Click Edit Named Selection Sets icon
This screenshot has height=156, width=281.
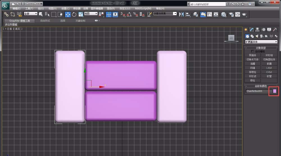click(x=149, y=14)
